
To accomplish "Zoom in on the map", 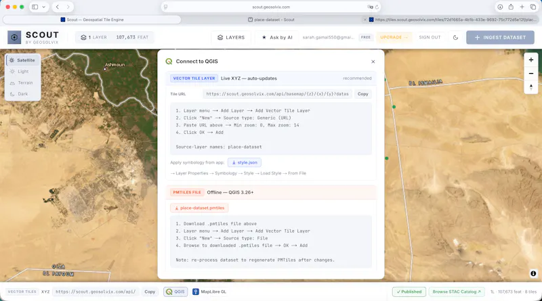I will pyautogui.click(x=531, y=60).
